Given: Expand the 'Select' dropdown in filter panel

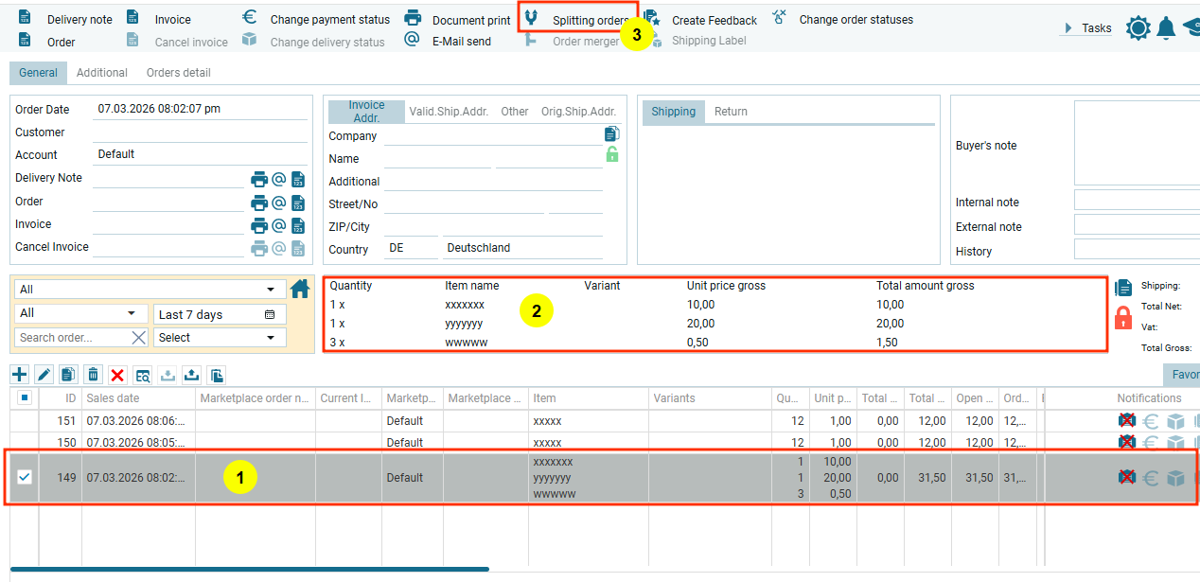Looking at the screenshot, I should 219,338.
